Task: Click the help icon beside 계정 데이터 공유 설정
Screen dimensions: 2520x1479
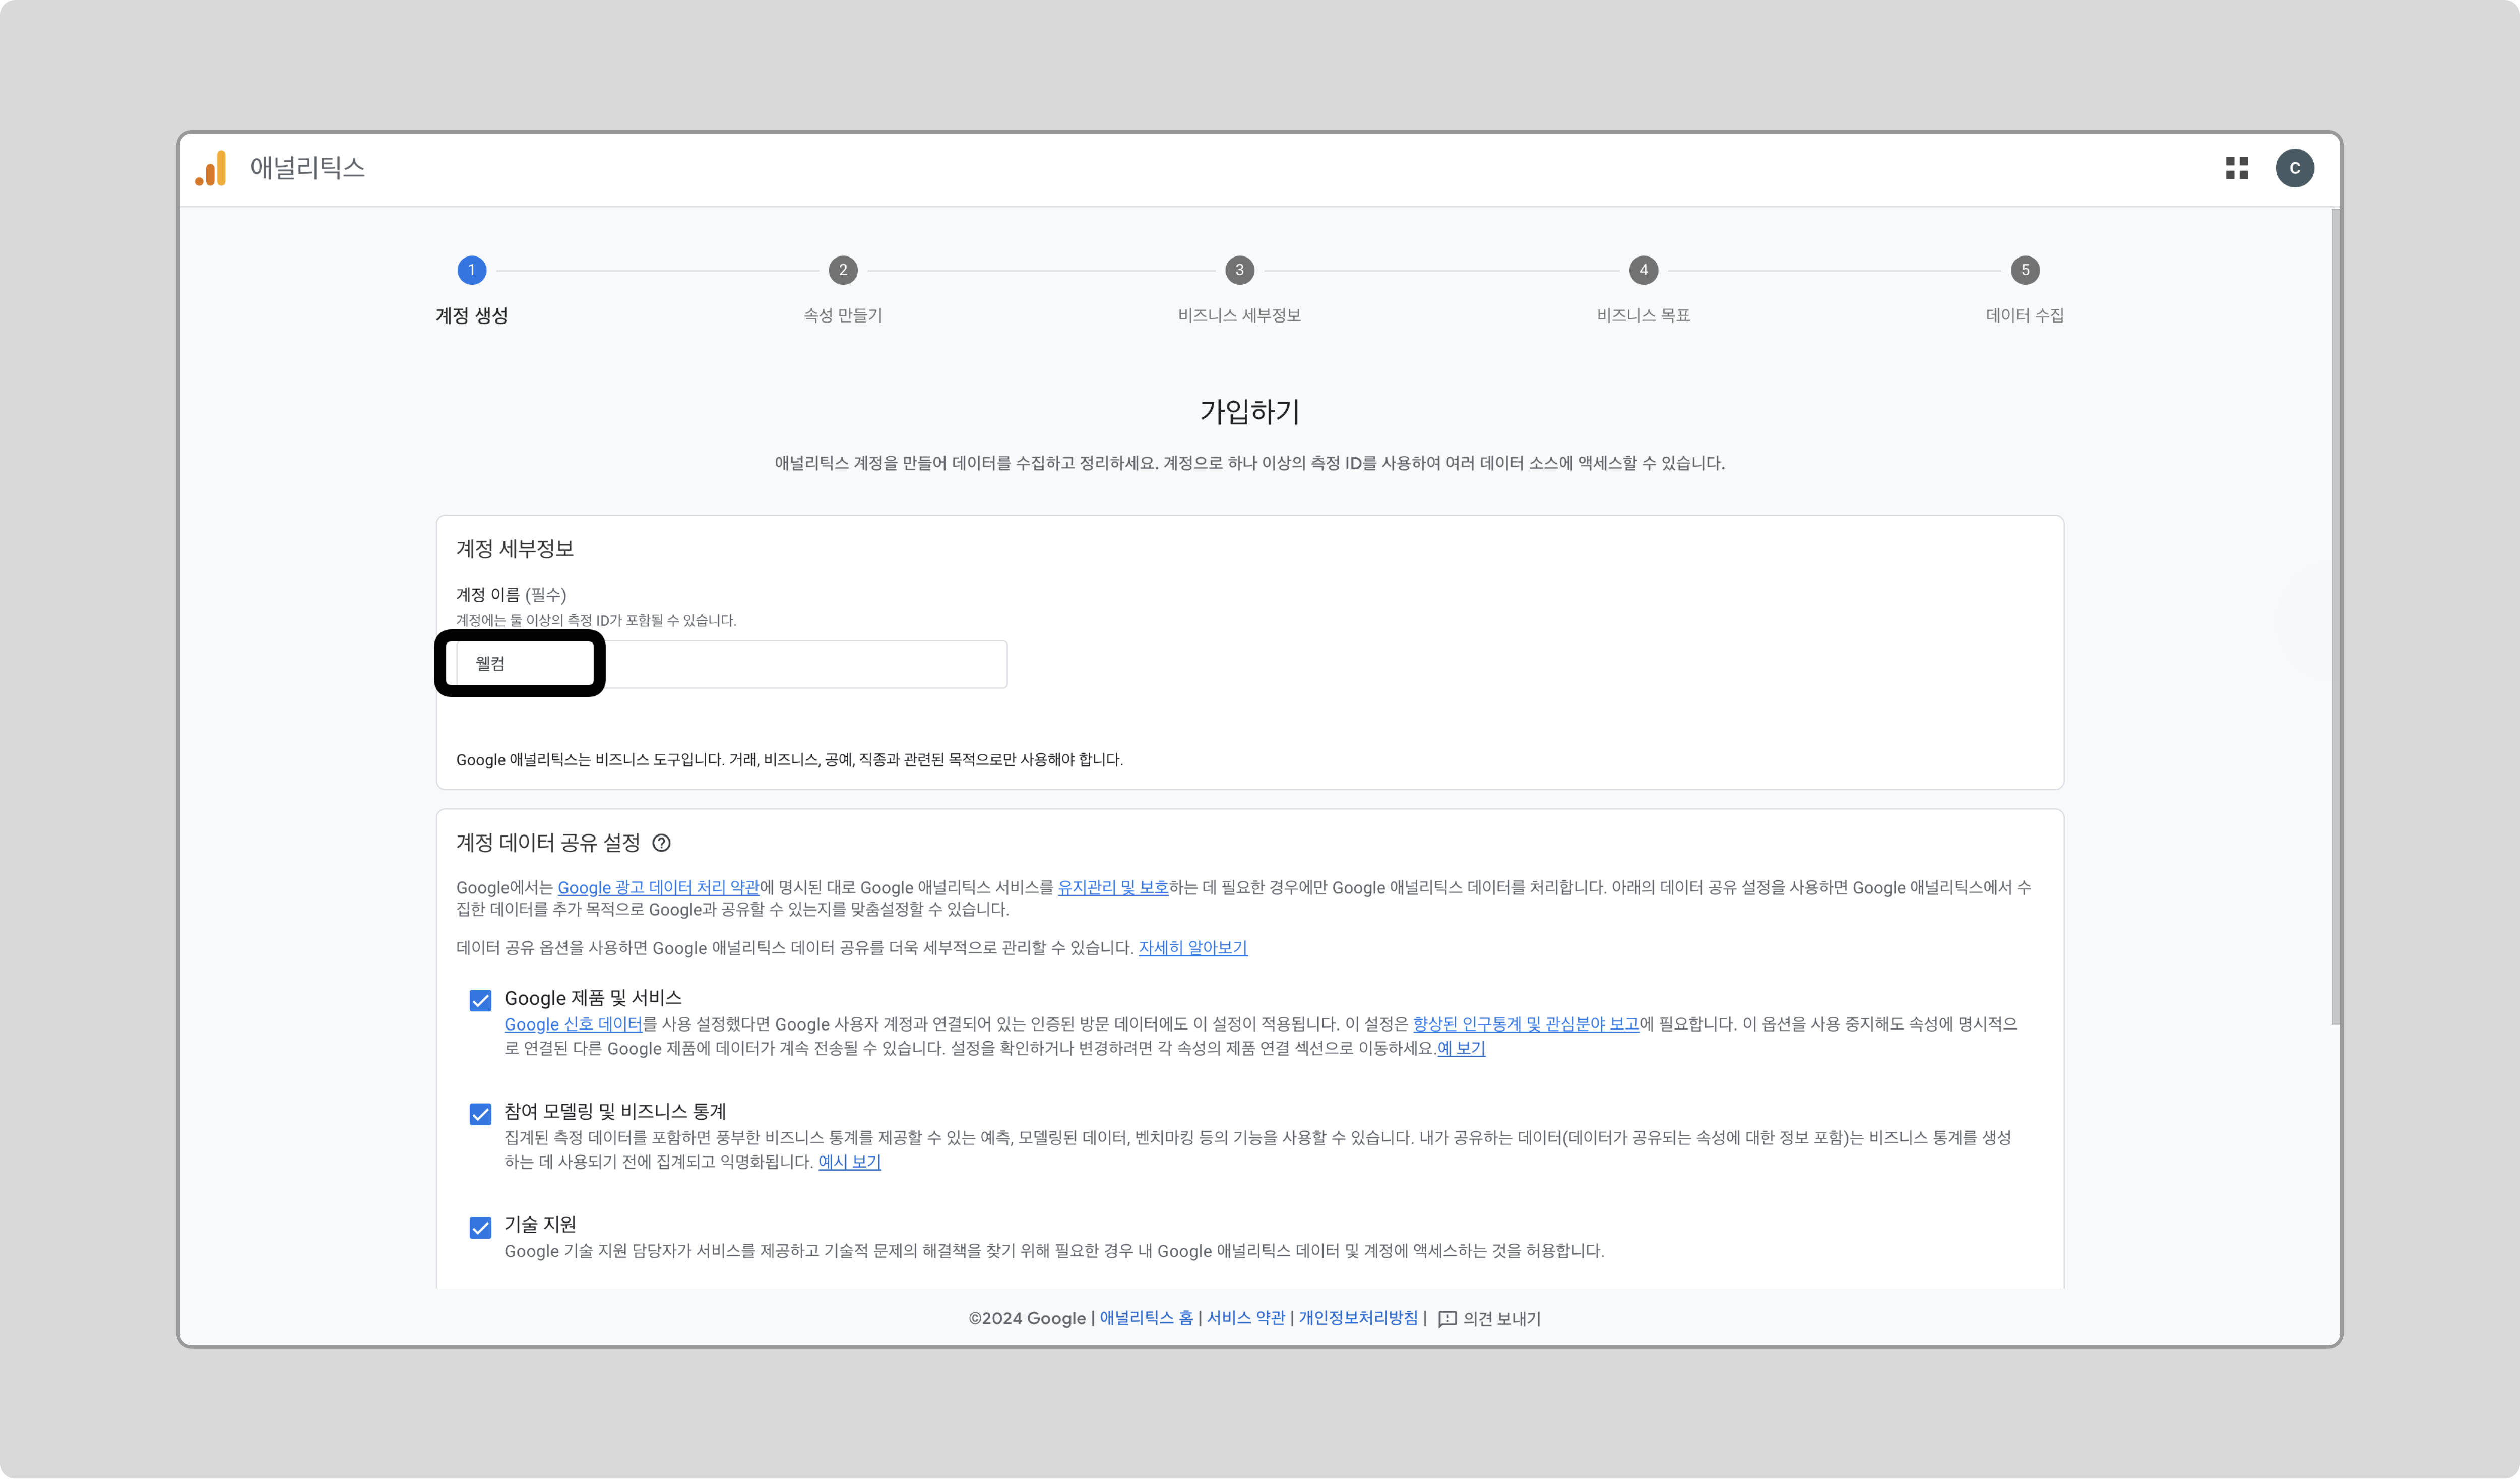Action: click(x=661, y=843)
